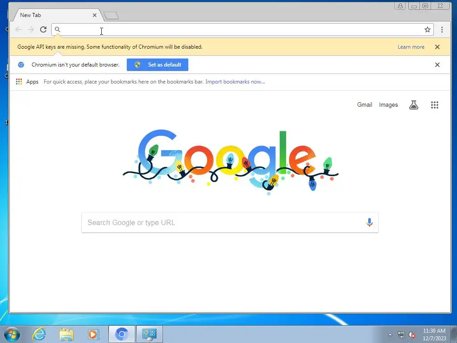The width and height of the screenshot is (457, 343).
Task: Open the Control Panel taskbar item
Action: point(149,334)
